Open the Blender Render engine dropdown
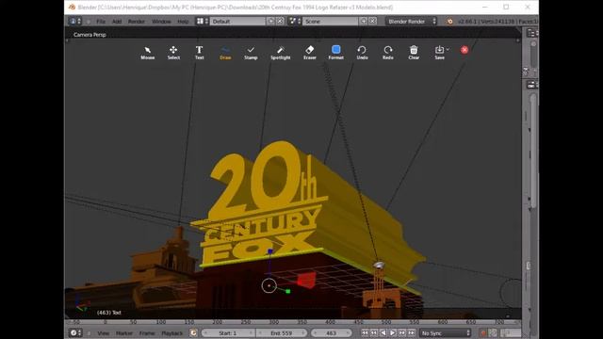Viewport: 603px width, 339px height. coord(412,22)
